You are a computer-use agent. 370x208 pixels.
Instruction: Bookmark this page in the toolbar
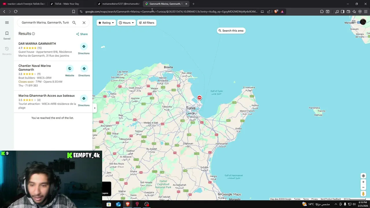coord(73,12)
